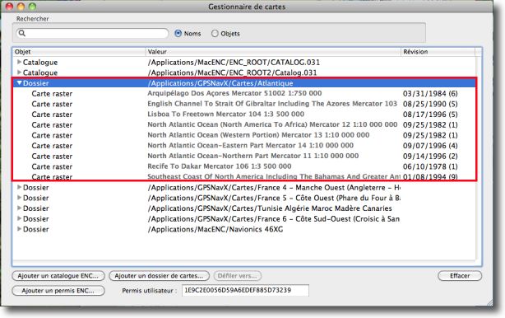
Task: Select Southeast Coast Of North America row
Action: coord(244,176)
